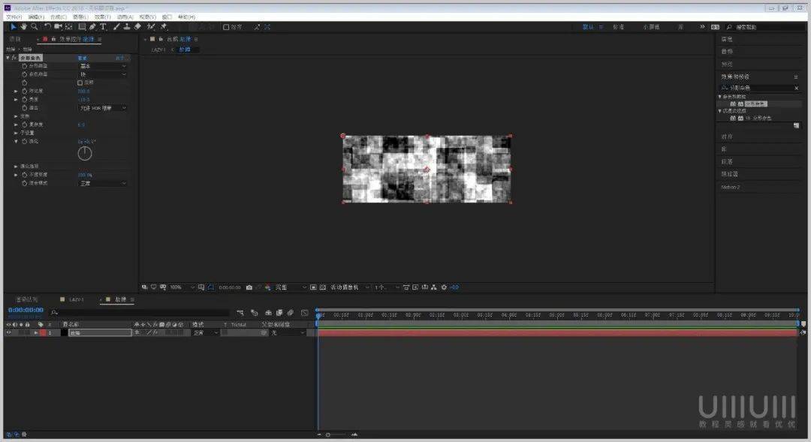This screenshot has width=811, height=442.
Task: Toggle stopwatch for opacity property
Action: pos(24,175)
